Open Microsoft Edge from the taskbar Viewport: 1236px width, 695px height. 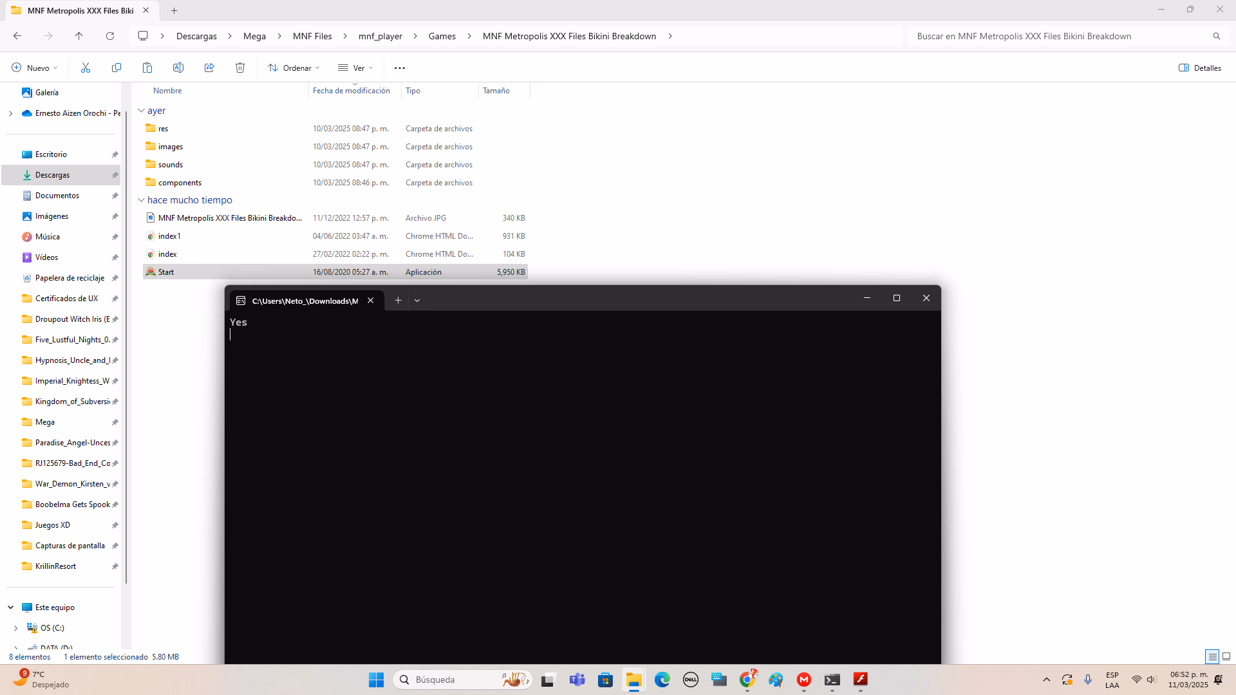coord(662,680)
